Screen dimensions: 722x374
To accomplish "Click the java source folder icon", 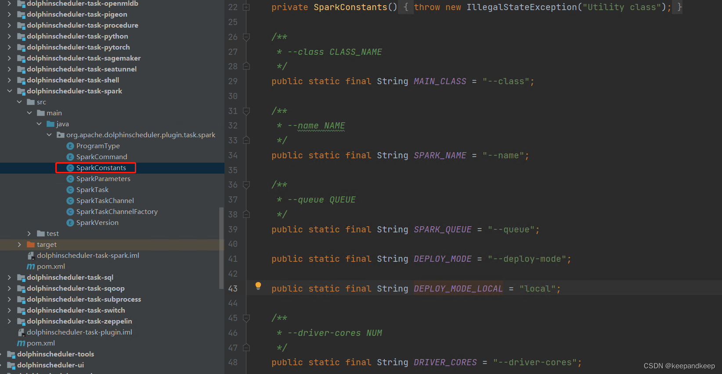I will [51, 124].
